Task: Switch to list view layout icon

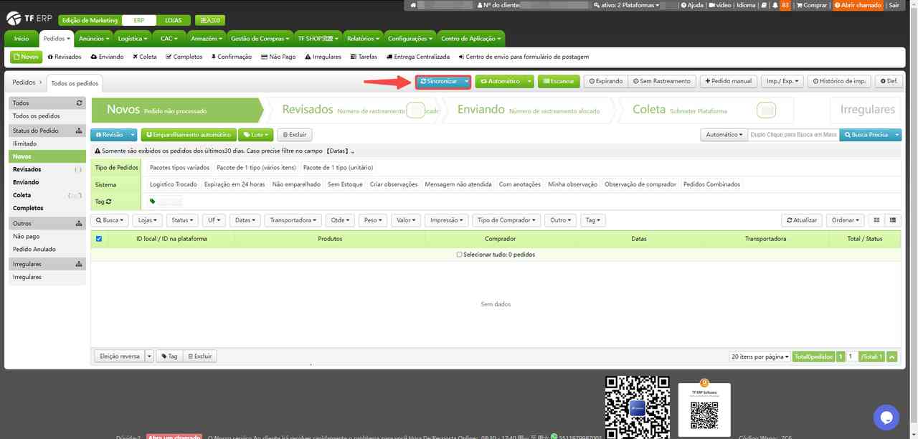Action: tap(893, 220)
